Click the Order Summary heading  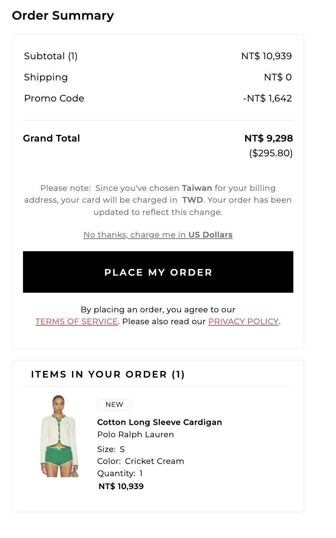(63, 16)
